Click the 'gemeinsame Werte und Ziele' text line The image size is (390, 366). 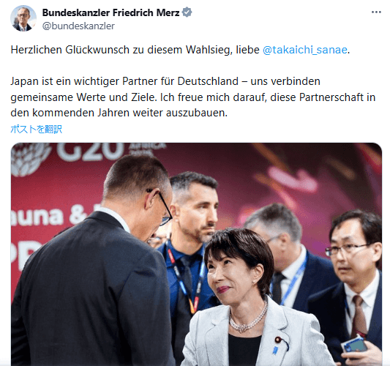pos(83,97)
